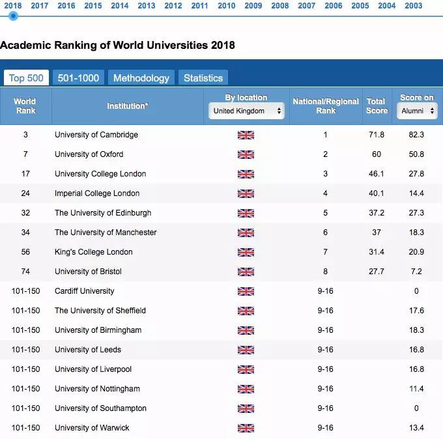The height and width of the screenshot is (439, 443).
Task: Click the UK flag next to University of Cambridge
Action: pos(246,135)
